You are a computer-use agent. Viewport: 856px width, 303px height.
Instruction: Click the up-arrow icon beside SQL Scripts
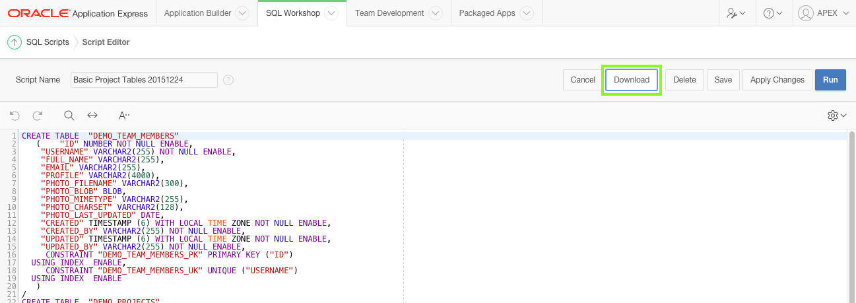click(14, 42)
